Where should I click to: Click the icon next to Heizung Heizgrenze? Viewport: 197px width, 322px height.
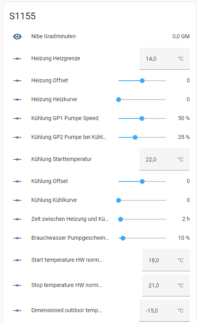click(x=17, y=59)
